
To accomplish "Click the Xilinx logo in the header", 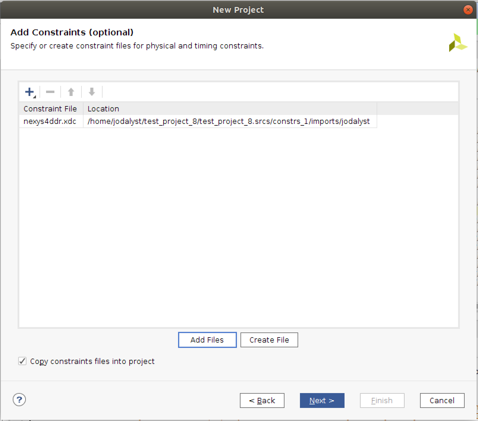I will pyautogui.click(x=457, y=43).
